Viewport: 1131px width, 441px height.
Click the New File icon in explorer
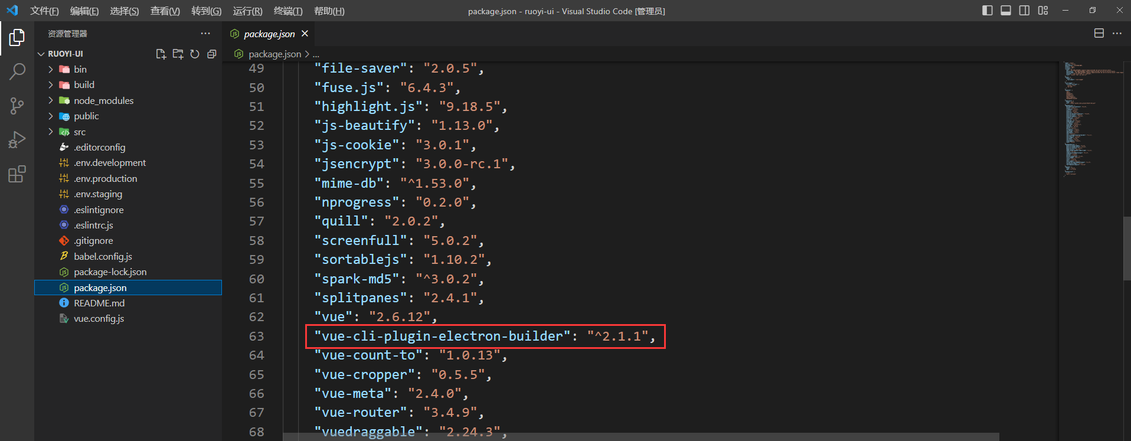point(161,54)
